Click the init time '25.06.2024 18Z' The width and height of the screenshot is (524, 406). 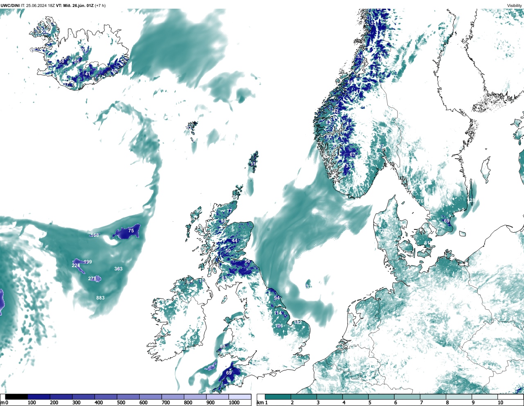click(x=41, y=5)
